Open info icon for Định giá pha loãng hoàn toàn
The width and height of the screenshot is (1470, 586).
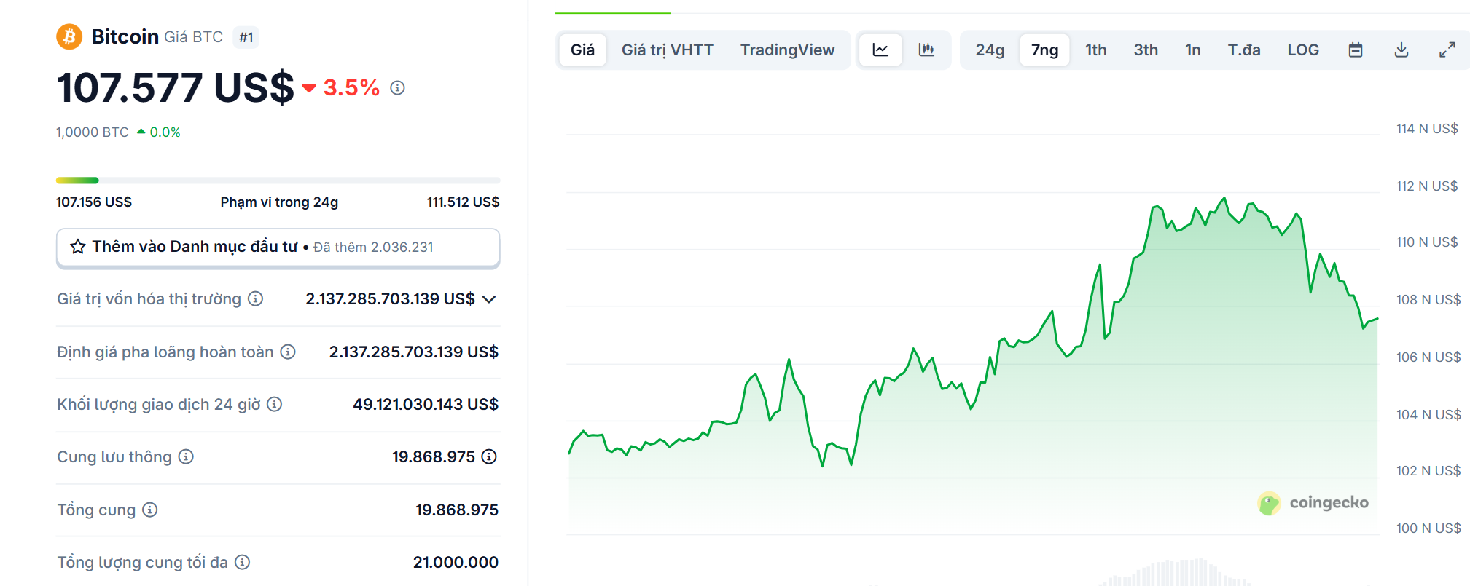[288, 352]
